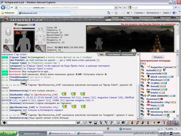Open the Общение game menu
This screenshot has height=136, width=181.
point(128,18)
